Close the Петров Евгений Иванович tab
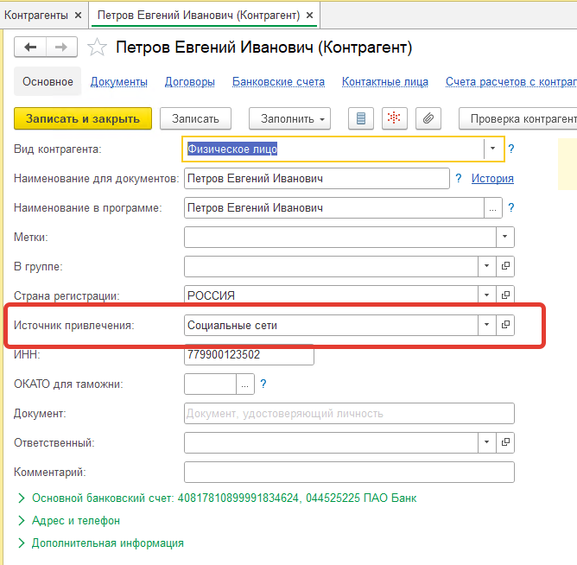 310,15
